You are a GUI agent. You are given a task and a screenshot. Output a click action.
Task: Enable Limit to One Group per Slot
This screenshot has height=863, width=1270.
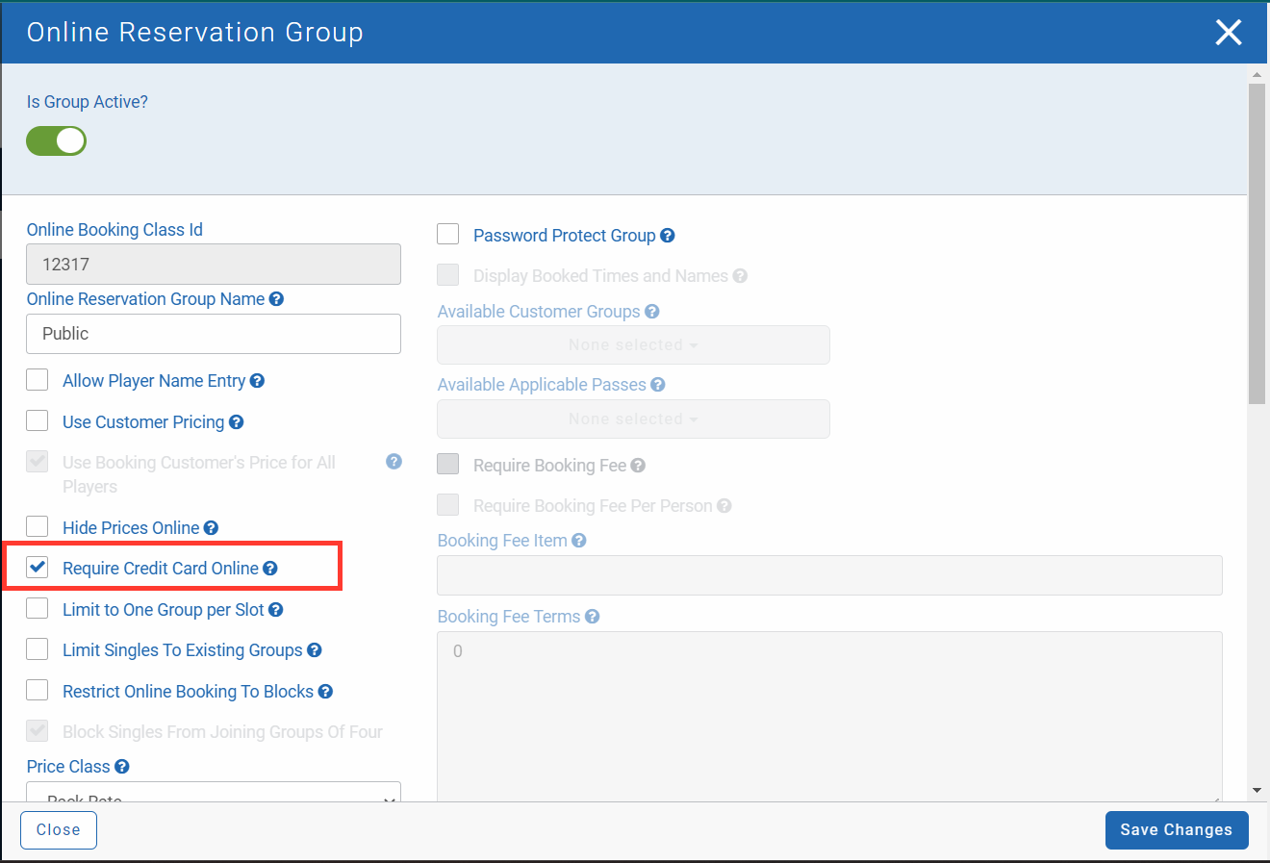[x=37, y=608]
